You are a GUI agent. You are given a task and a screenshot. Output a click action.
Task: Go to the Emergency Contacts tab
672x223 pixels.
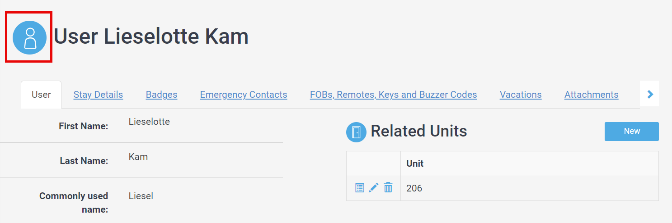[244, 95]
